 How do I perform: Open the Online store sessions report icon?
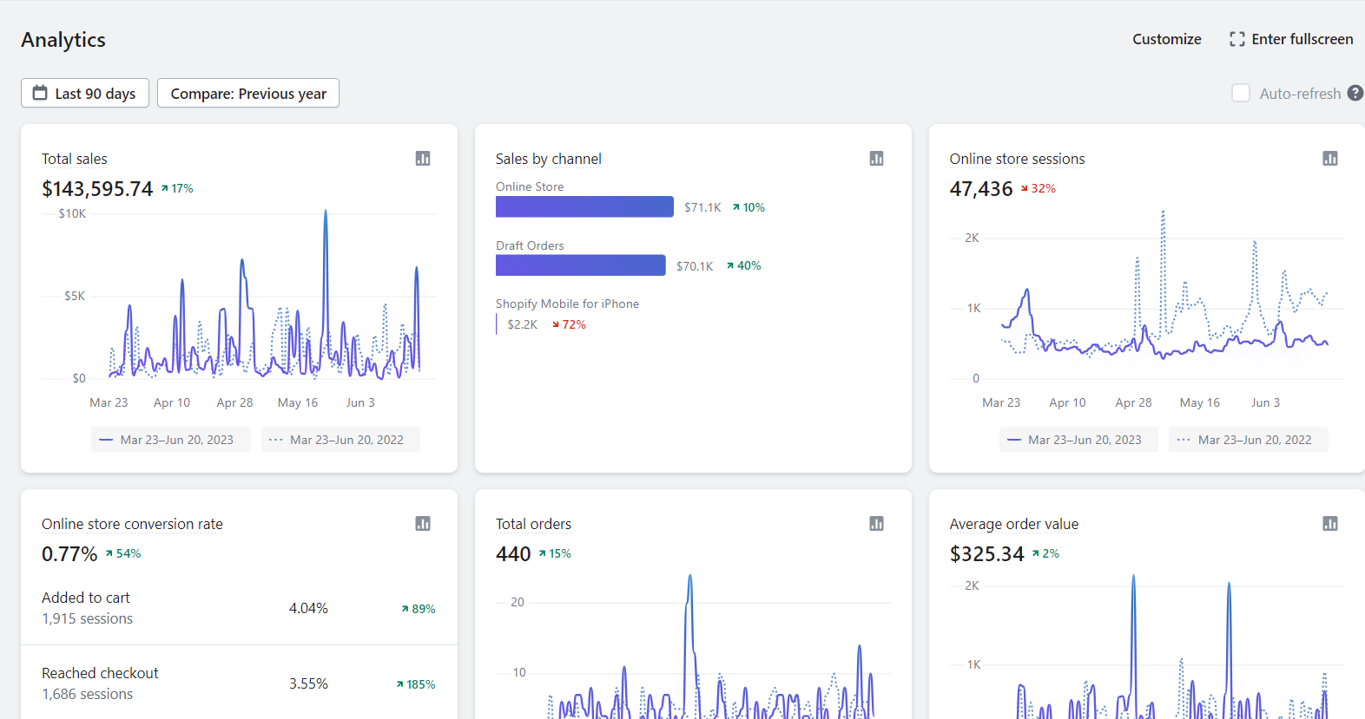[1329, 159]
